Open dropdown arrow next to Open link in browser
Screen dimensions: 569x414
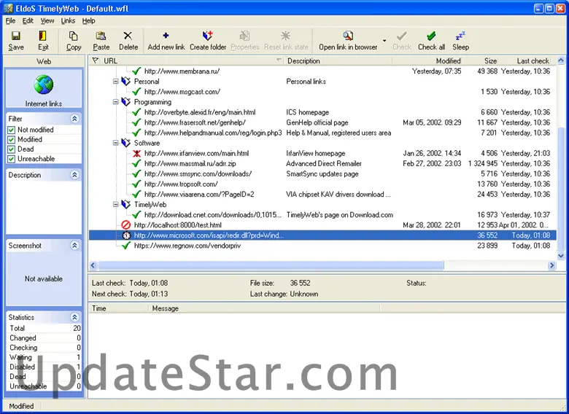point(384,40)
